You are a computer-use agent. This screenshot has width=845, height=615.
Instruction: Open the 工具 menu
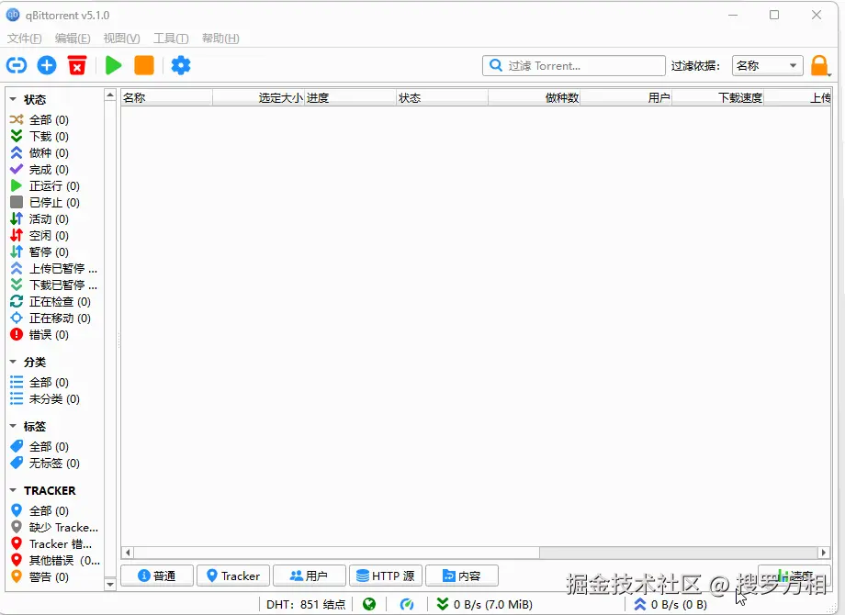tap(170, 39)
